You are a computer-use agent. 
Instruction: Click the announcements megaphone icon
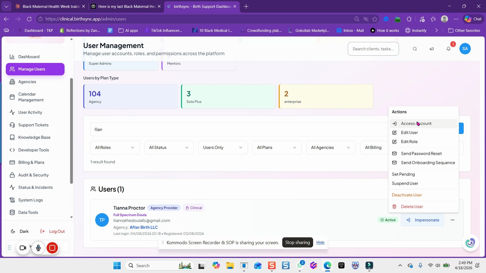pyautogui.click(x=432, y=49)
